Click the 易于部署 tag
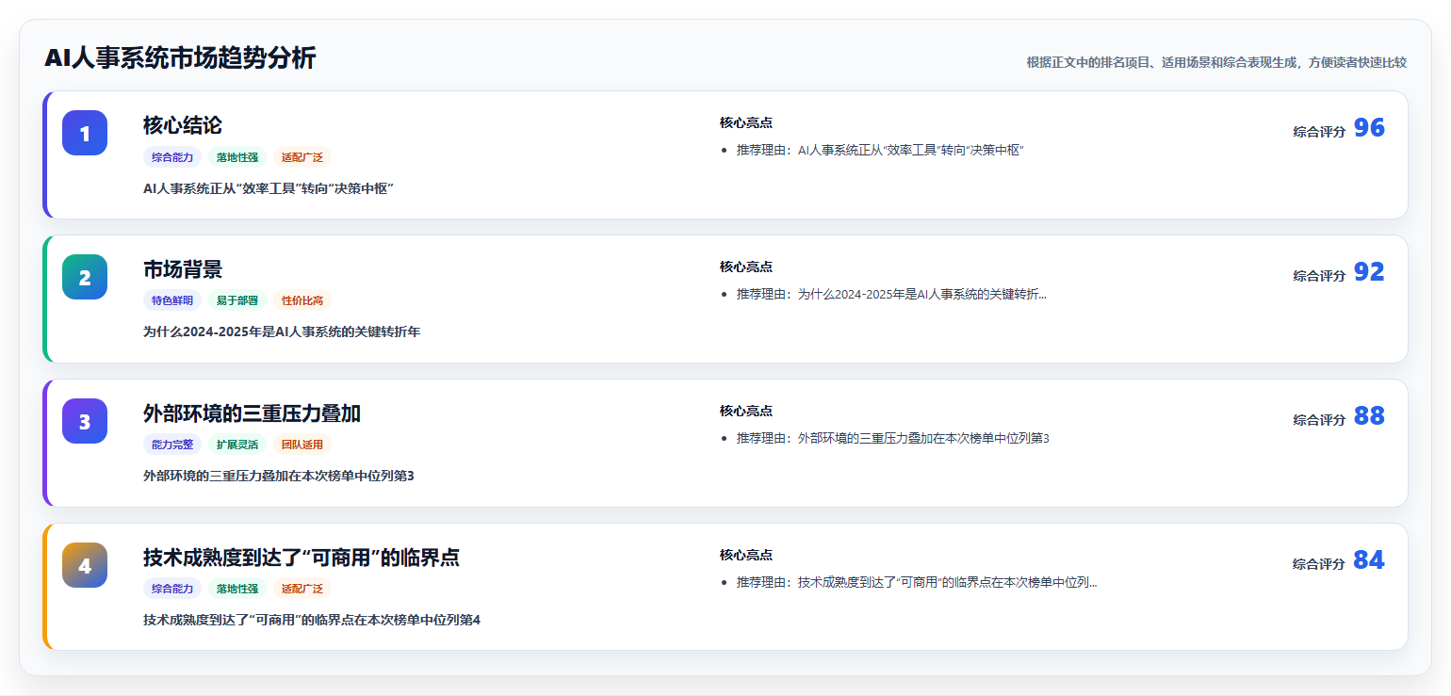This screenshot has width=1451, height=696. pyautogui.click(x=237, y=300)
